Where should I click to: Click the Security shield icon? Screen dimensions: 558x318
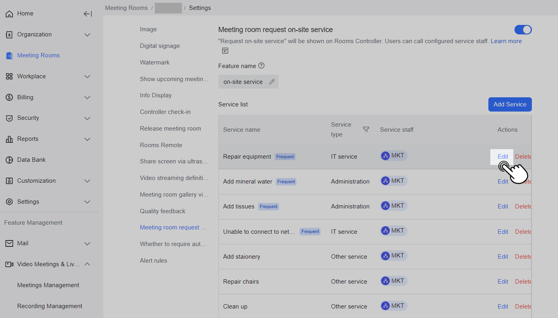tap(9, 118)
